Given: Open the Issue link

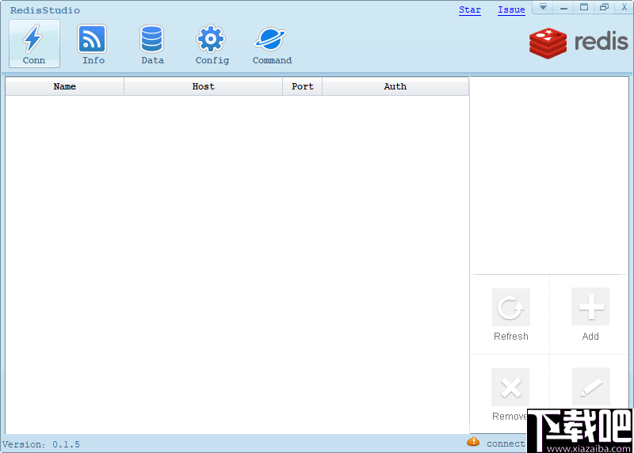Looking at the screenshot, I should (x=511, y=10).
